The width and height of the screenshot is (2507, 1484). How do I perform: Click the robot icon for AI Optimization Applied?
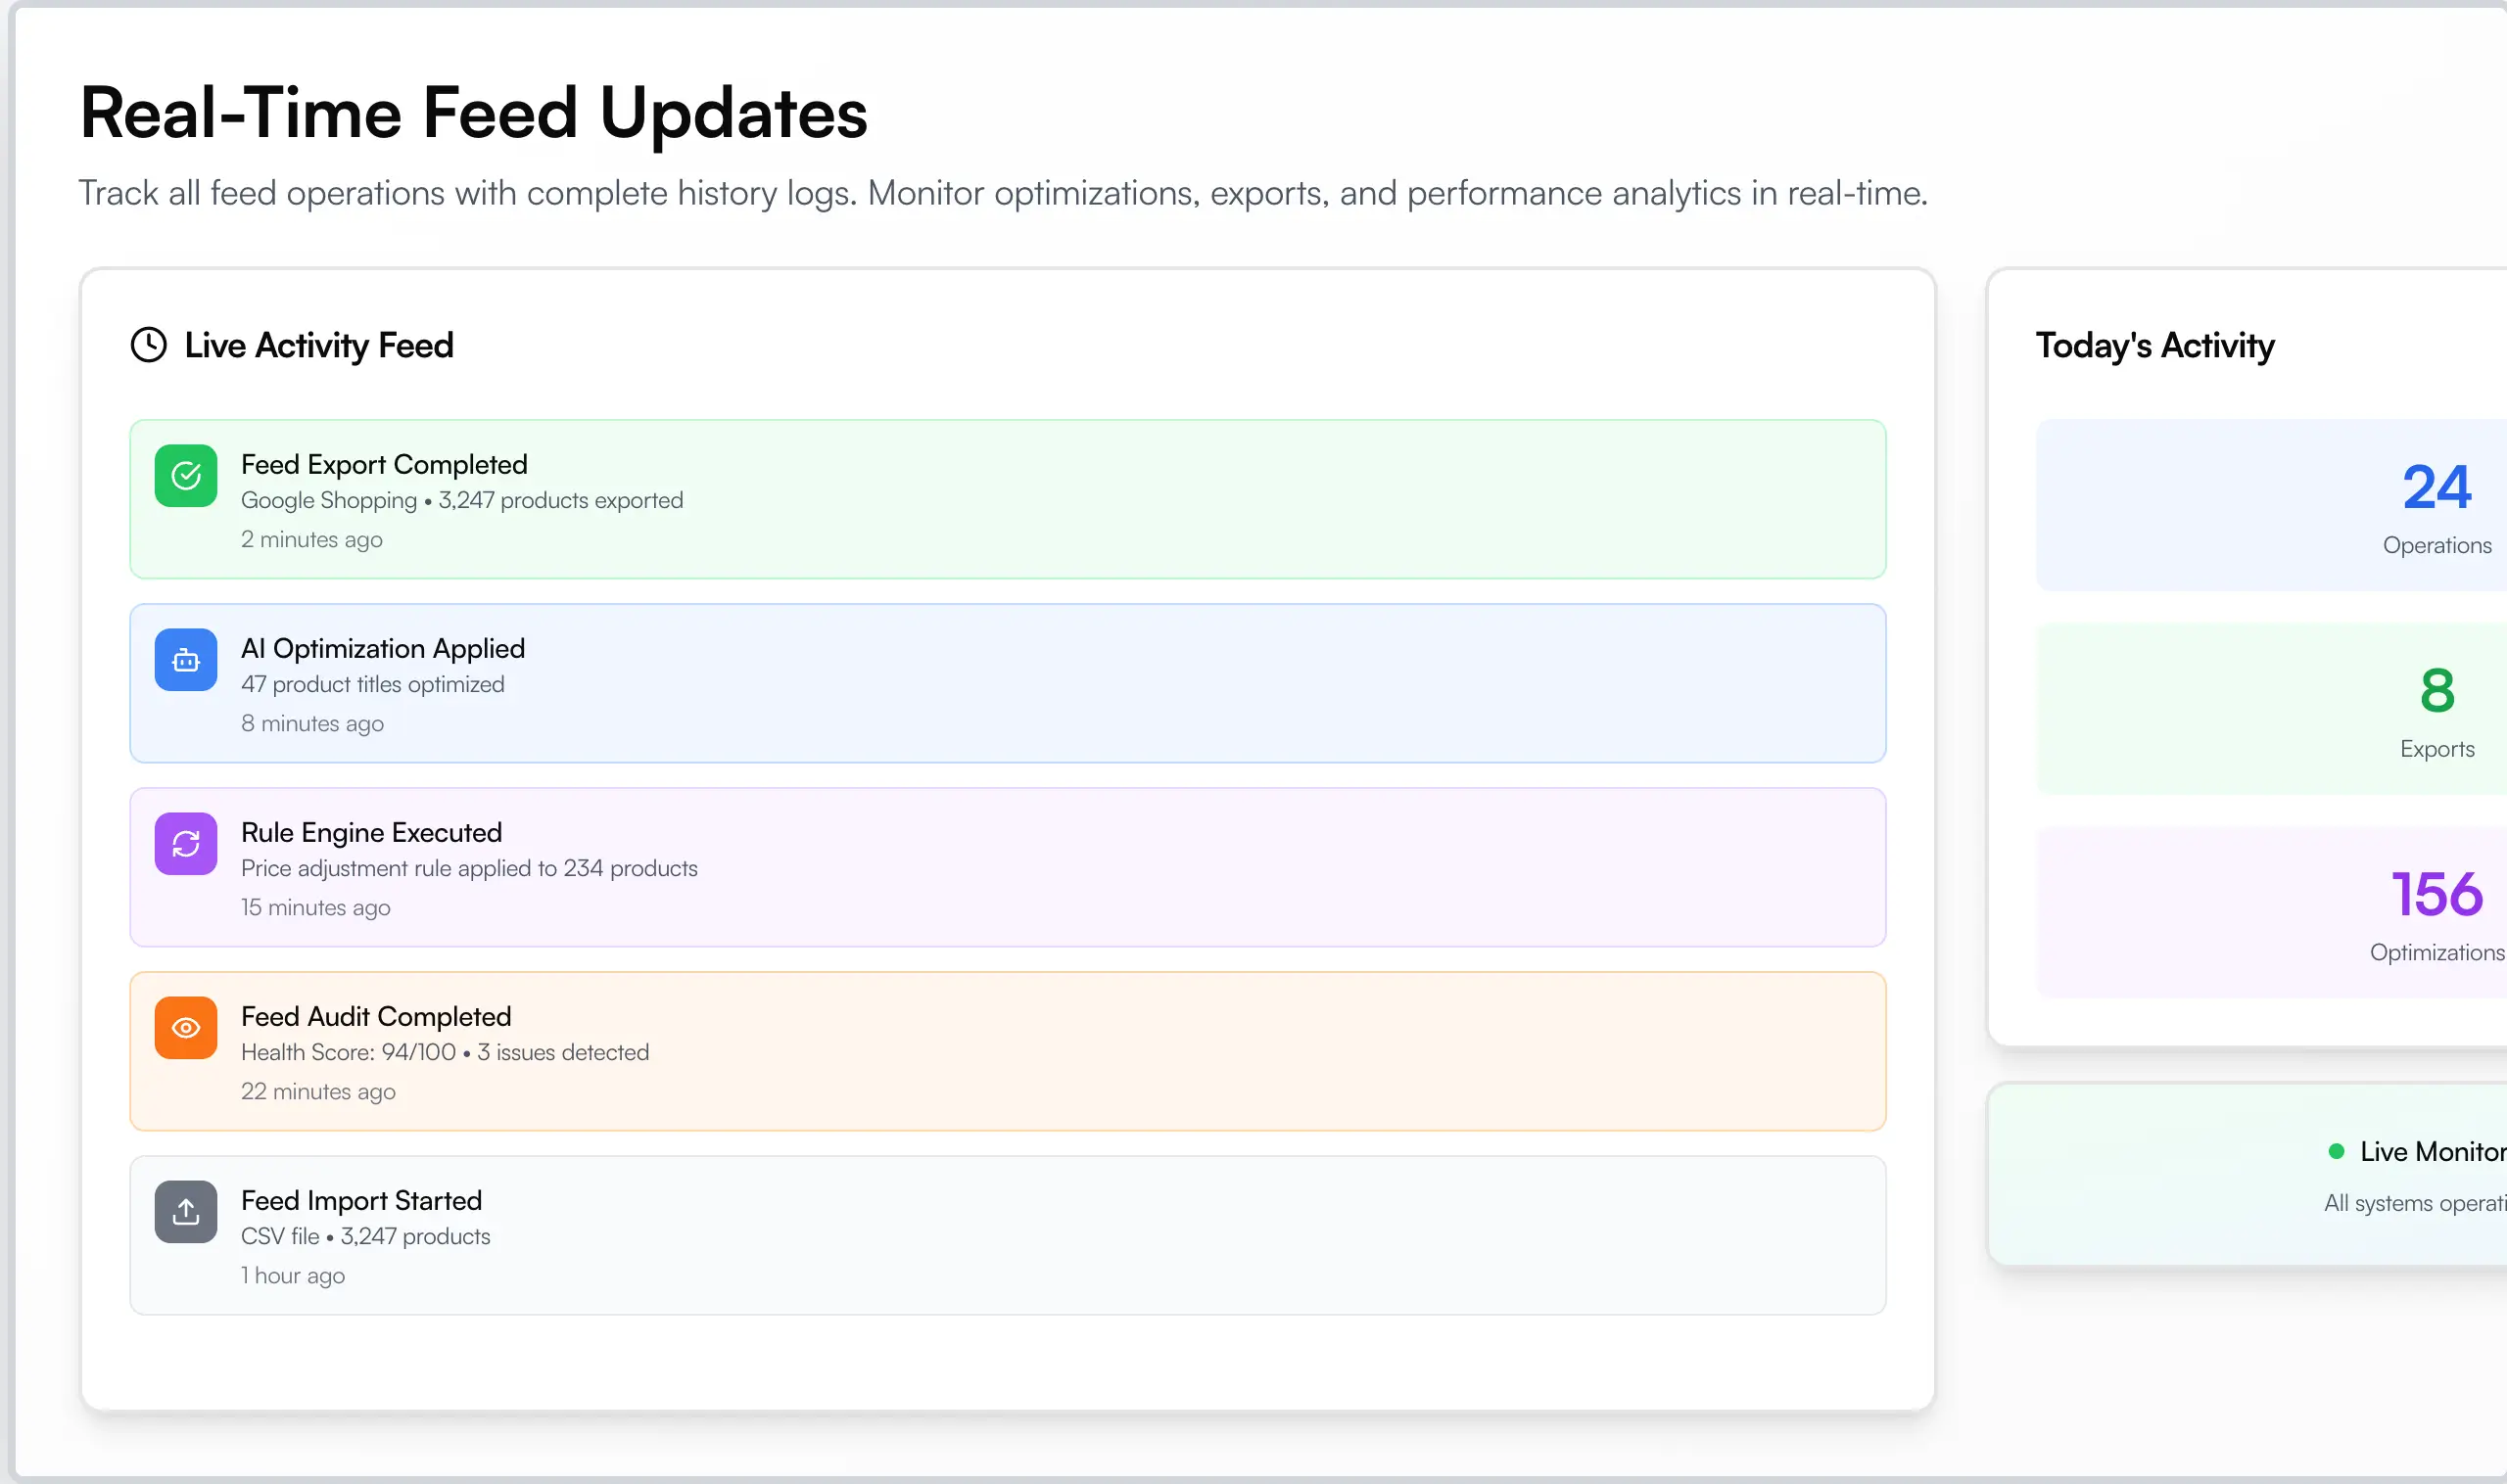185,660
